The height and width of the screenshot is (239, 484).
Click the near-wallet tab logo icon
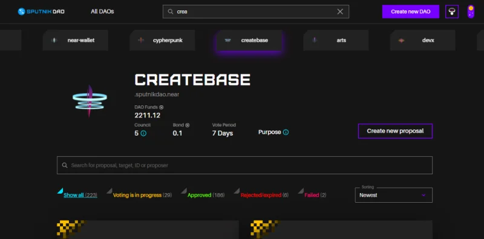tap(54, 40)
